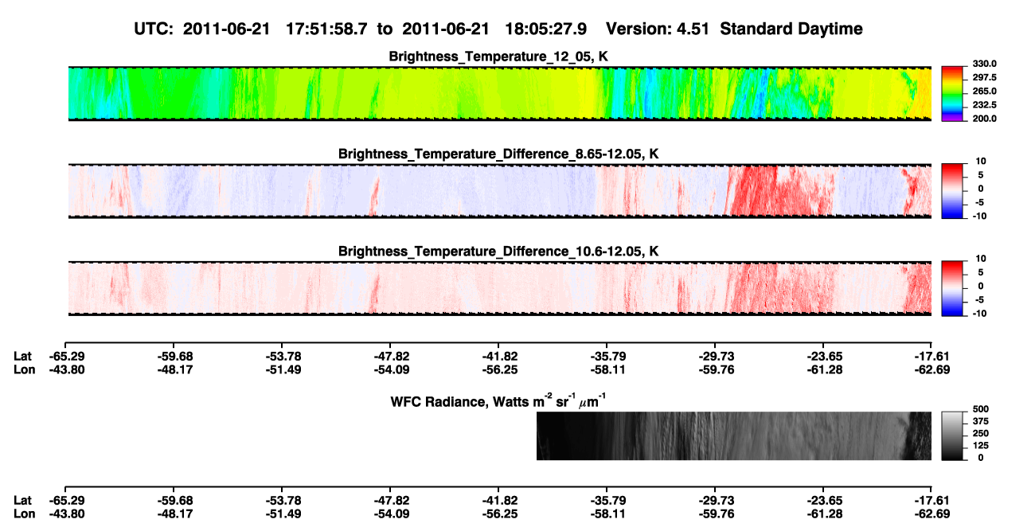The image size is (1035, 531).
Task: Click the 'Lat' label of the bottom axis
Action: (x=23, y=500)
